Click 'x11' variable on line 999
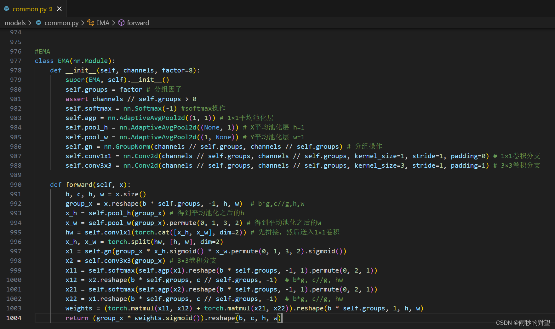This screenshot has width=555, height=329. click(x=71, y=270)
